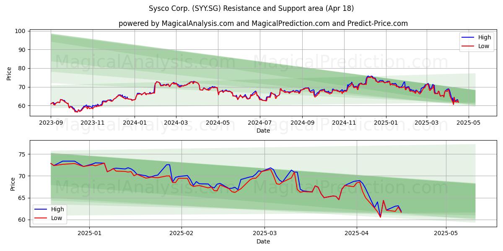Click the '2023-11' tick on the top x-axis
The image size is (503, 251).
click(x=92, y=123)
